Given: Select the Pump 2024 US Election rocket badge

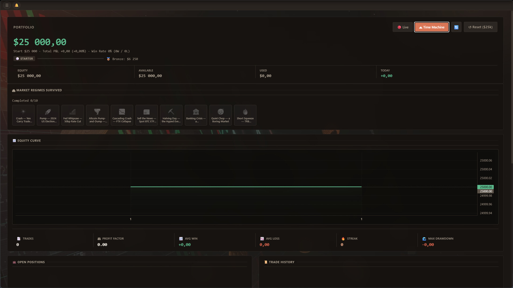Looking at the screenshot, I should [x=48, y=115].
